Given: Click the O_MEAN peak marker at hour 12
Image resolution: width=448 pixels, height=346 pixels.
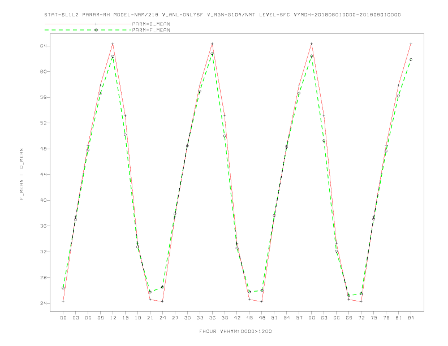Looking at the screenshot, I should tap(113, 44).
